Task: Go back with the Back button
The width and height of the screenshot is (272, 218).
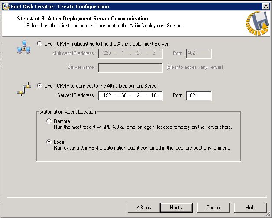Action: point(144,208)
